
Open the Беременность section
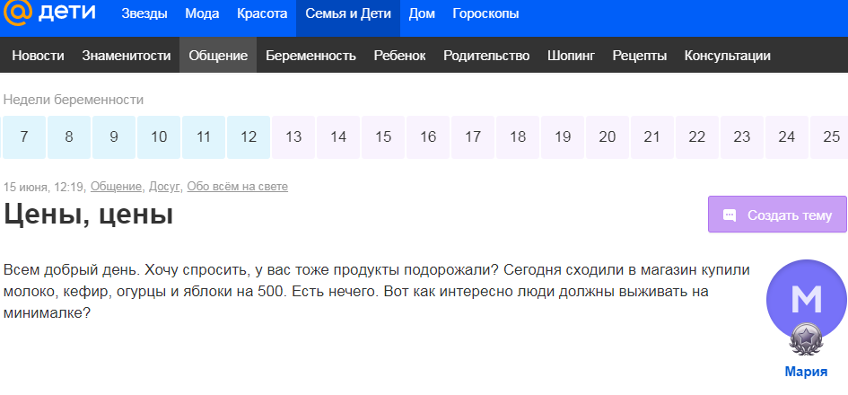(x=311, y=56)
